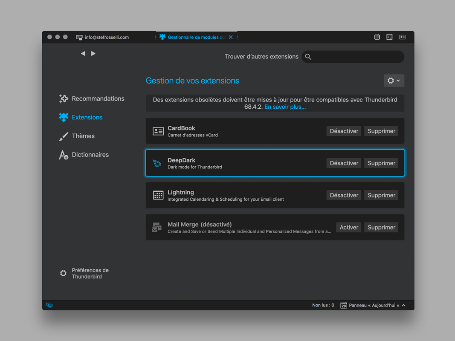Click the Gestion de vos extensions heading

[192, 81]
